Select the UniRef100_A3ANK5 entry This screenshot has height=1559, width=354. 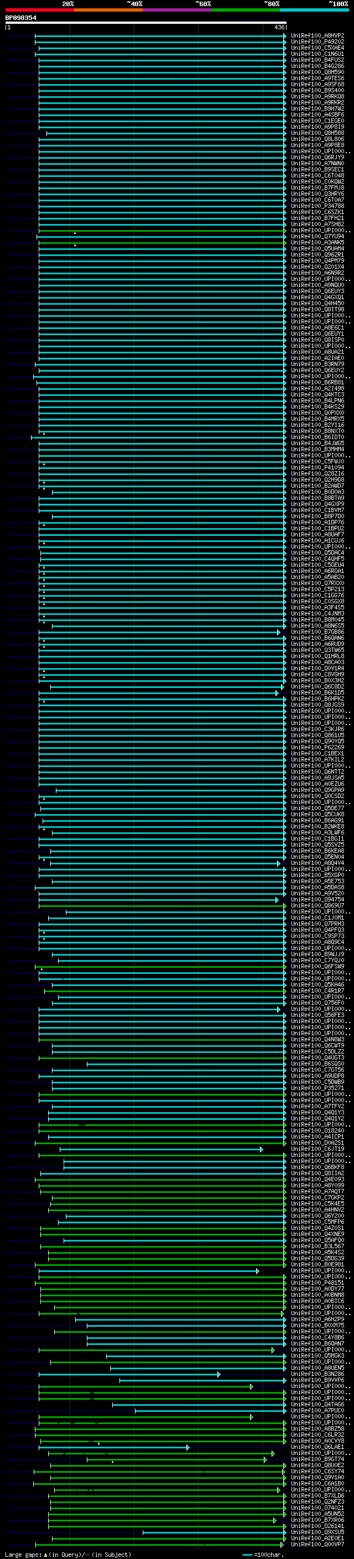coord(317,243)
